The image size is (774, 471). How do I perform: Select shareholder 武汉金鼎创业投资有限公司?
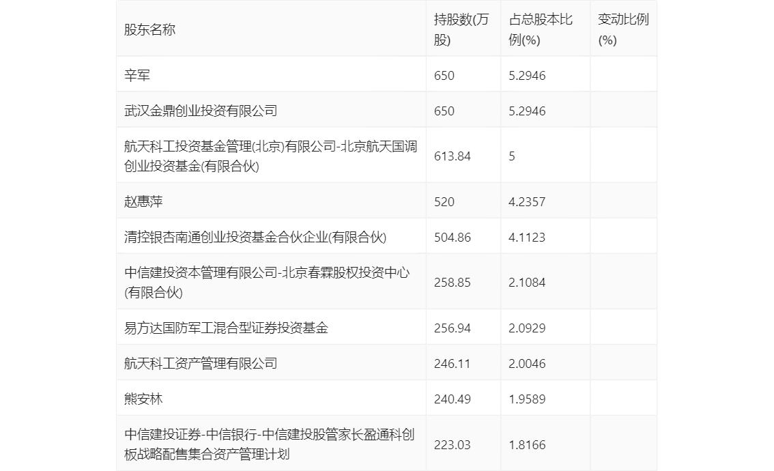201,111
